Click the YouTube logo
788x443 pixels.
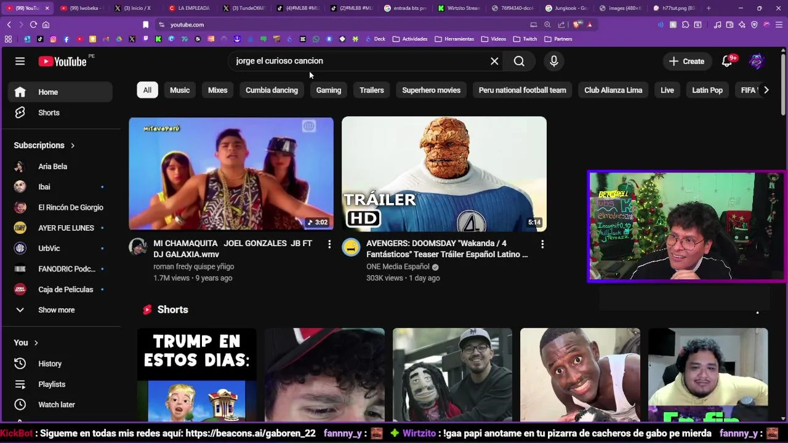click(62, 61)
